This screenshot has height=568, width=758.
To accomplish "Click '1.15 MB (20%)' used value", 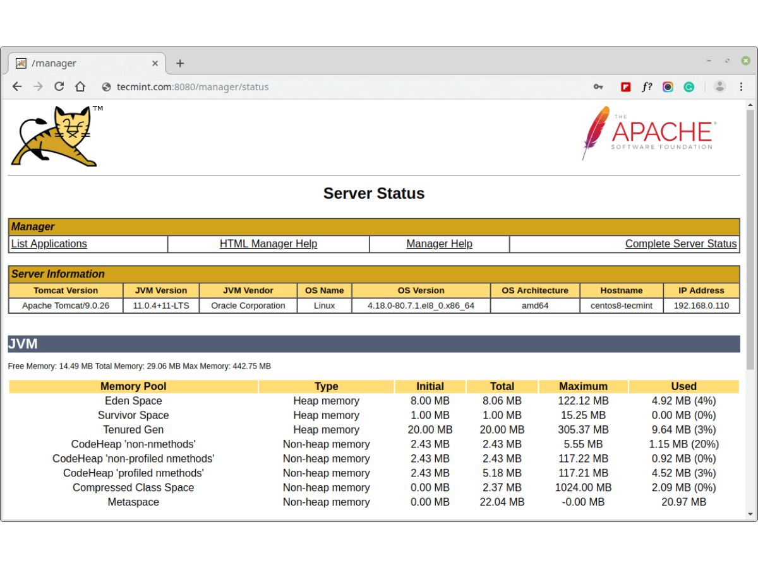I will tap(684, 444).
